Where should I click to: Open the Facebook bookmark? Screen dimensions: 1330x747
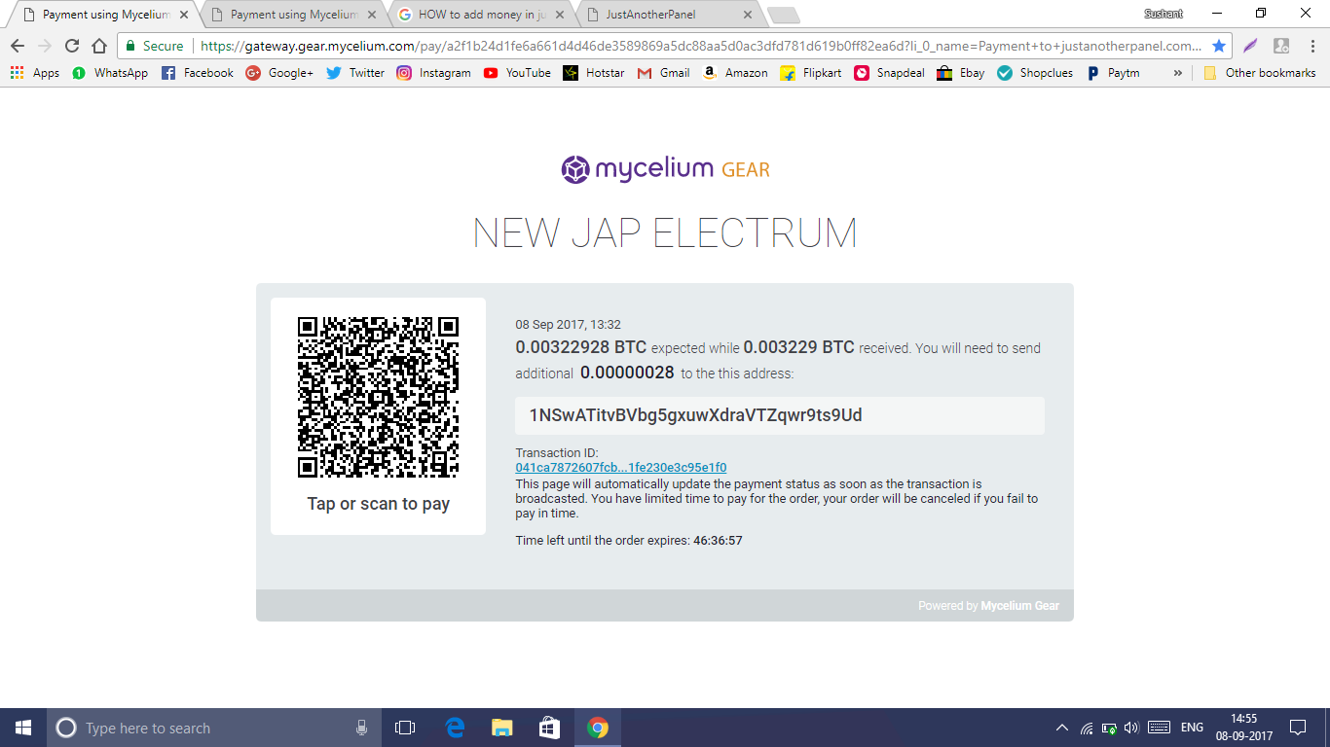coord(197,73)
